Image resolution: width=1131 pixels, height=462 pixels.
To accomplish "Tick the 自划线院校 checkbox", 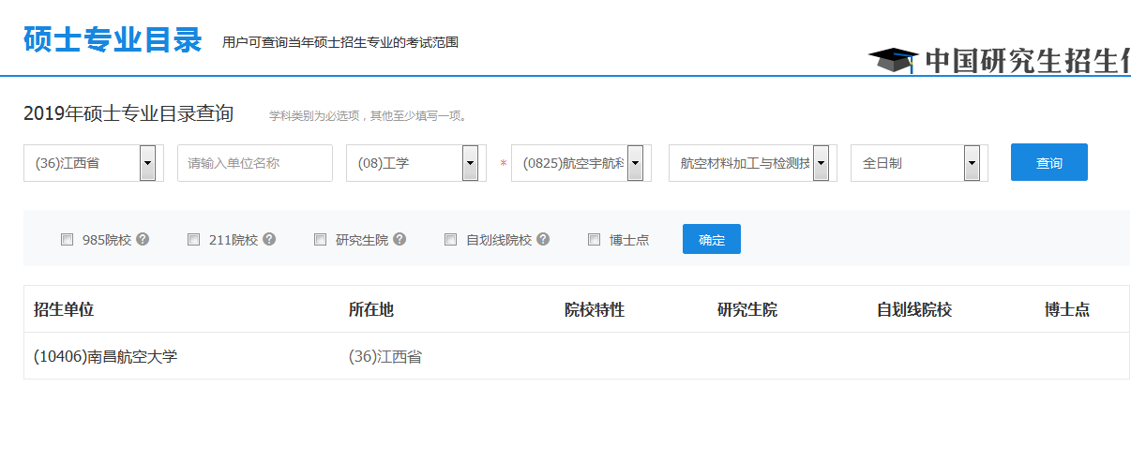I will tap(450, 239).
